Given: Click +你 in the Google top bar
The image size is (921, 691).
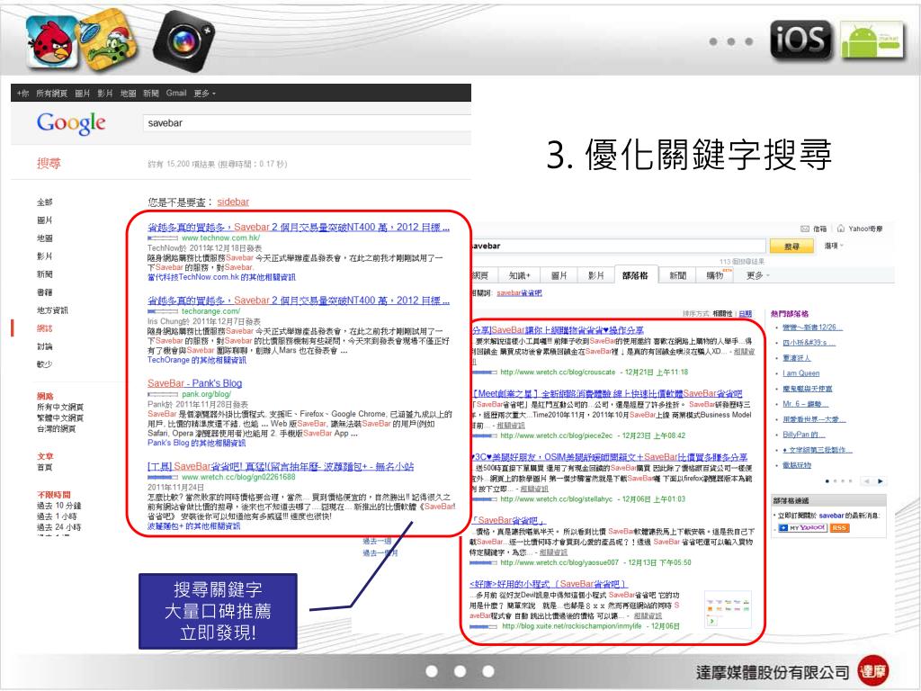Looking at the screenshot, I should 22,93.
